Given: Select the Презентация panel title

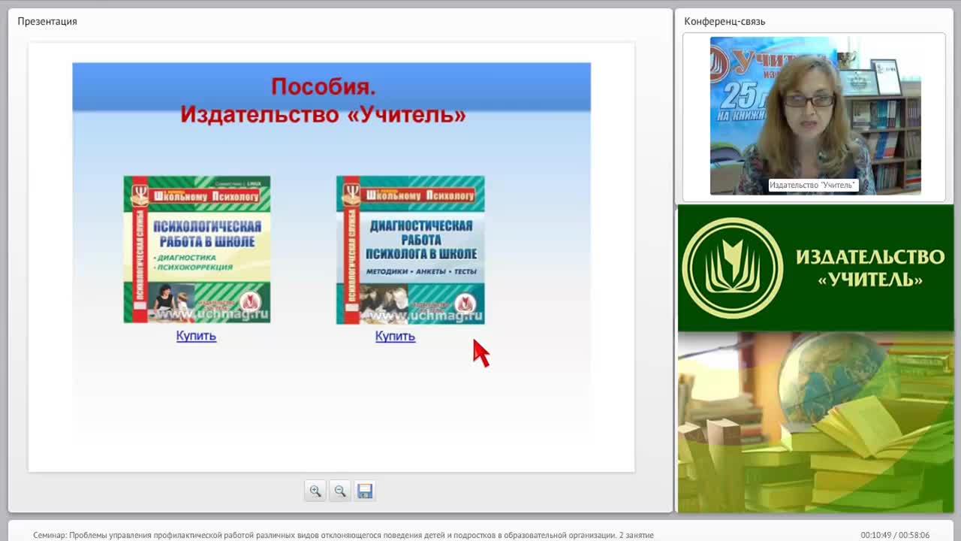Looking at the screenshot, I should pos(47,21).
